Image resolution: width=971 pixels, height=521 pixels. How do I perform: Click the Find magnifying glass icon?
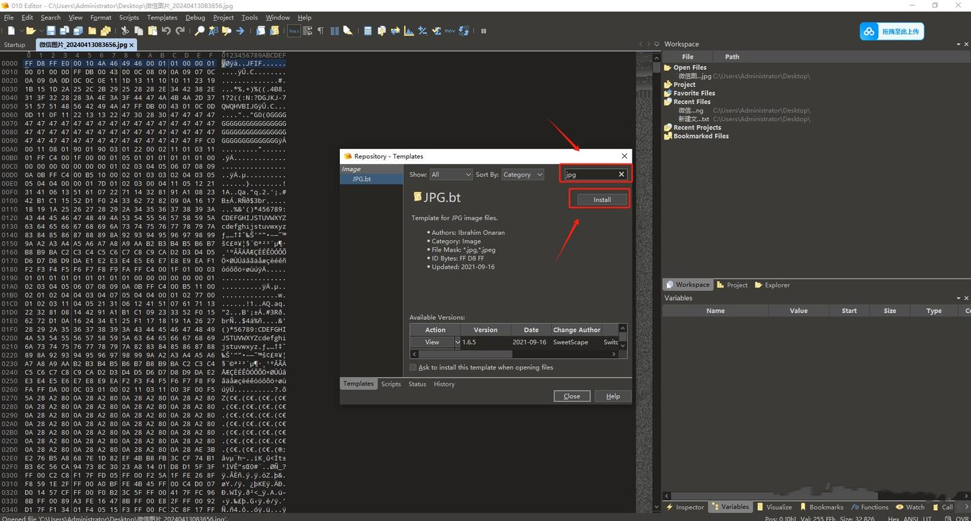point(200,30)
